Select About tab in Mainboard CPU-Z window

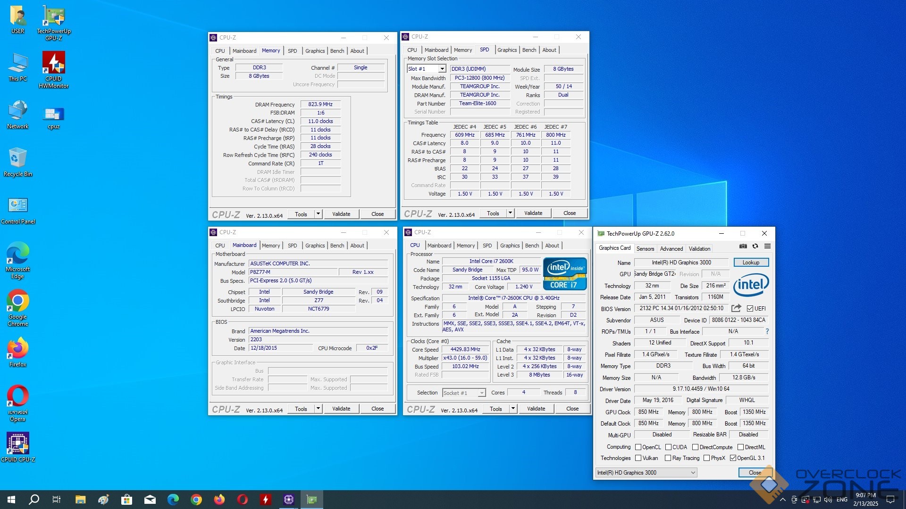(357, 246)
